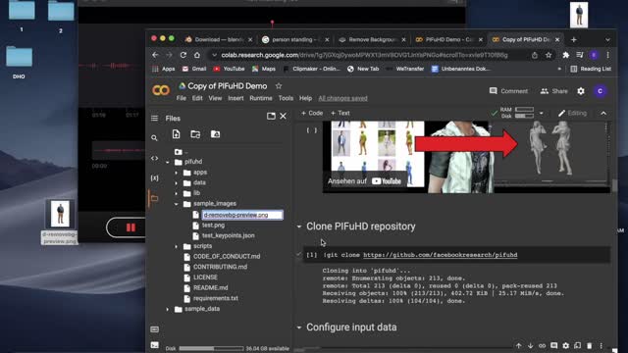Open cell settings gear in cell toolbar
The height and width of the screenshot is (353, 628).
pyautogui.click(x=565, y=345)
